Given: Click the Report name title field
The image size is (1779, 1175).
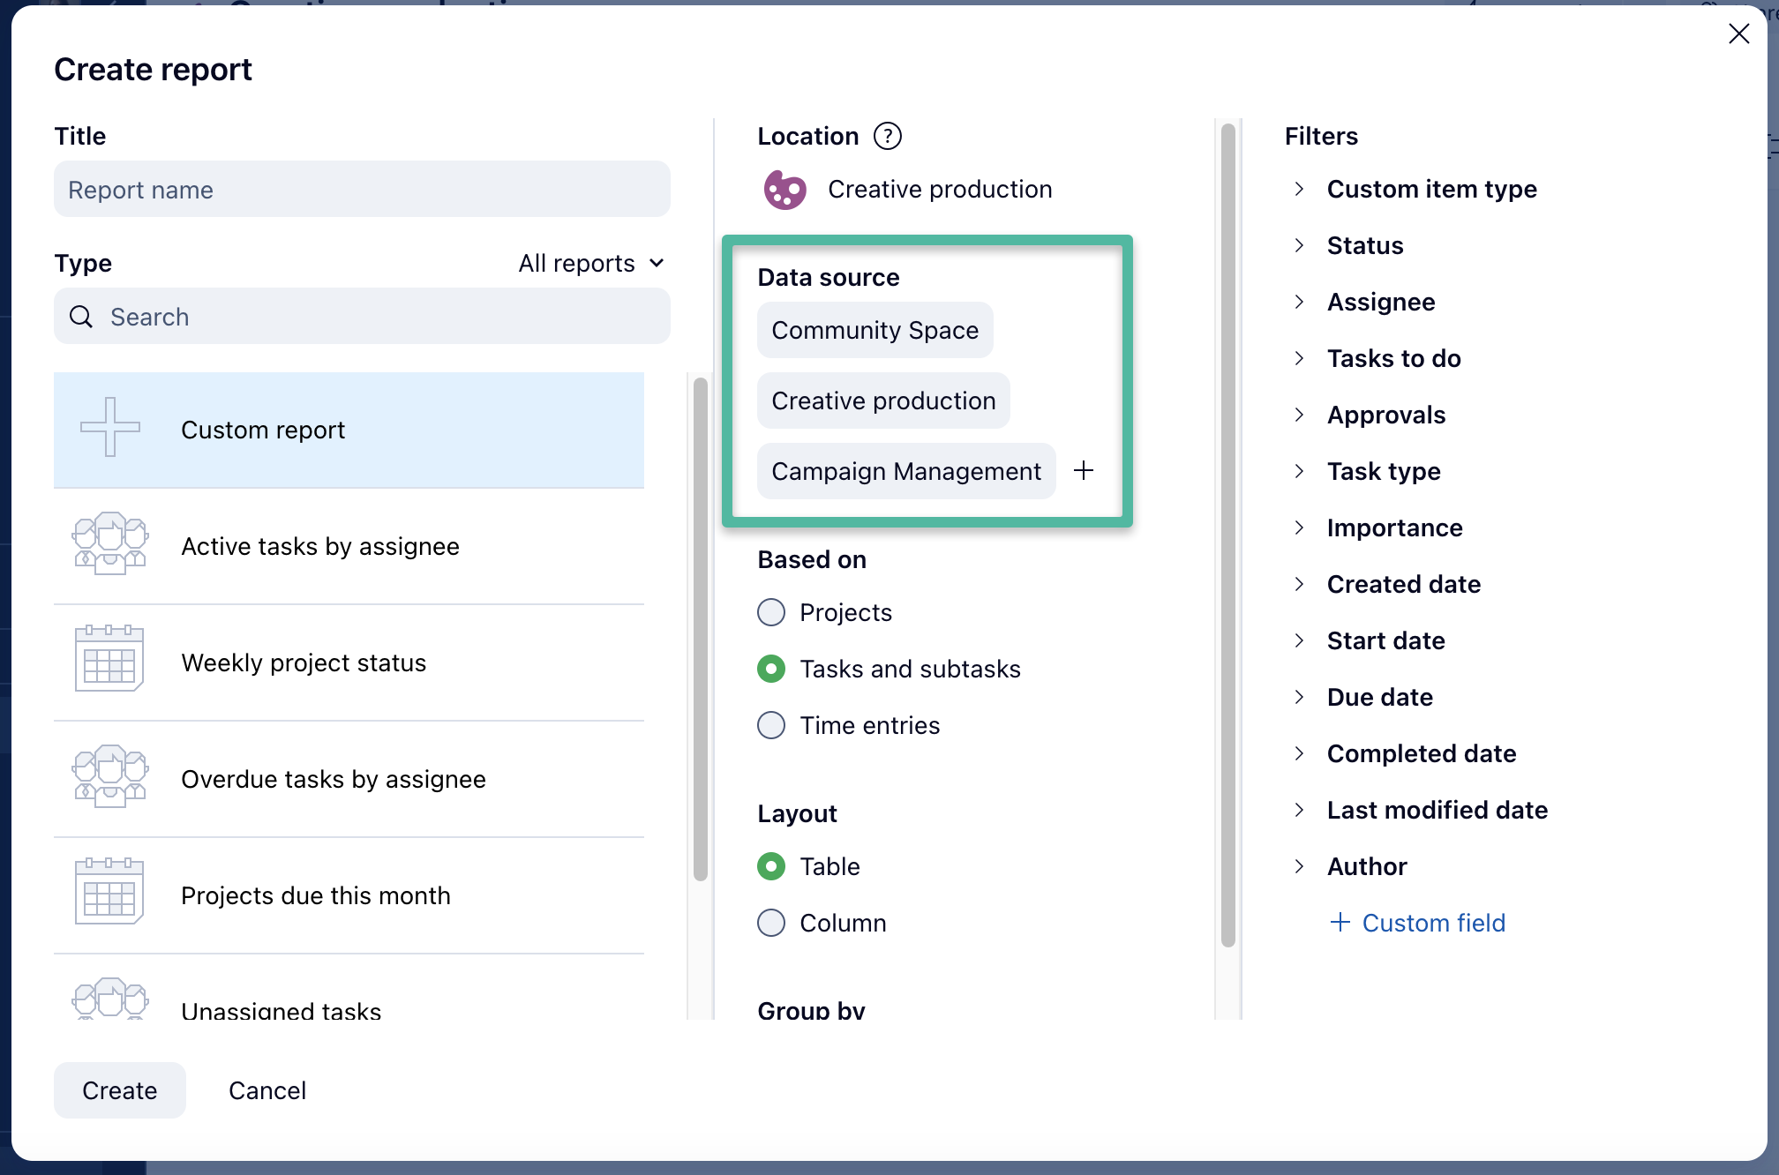Looking at the screenshot, I should (x=362, y=190).
